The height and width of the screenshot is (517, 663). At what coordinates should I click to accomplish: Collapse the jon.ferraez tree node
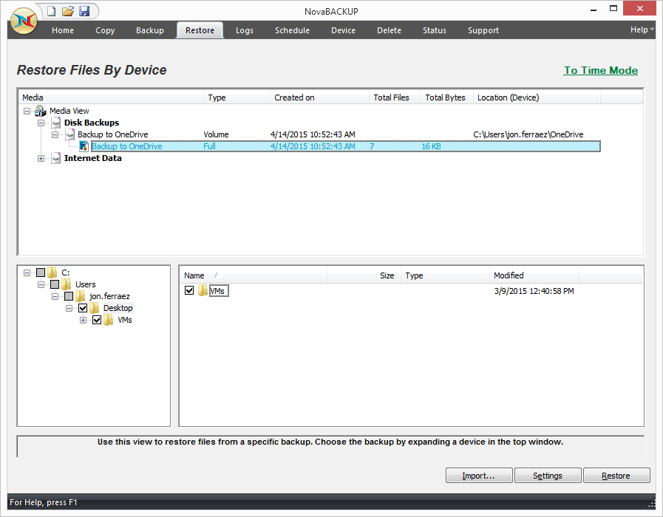pos(55,296)
